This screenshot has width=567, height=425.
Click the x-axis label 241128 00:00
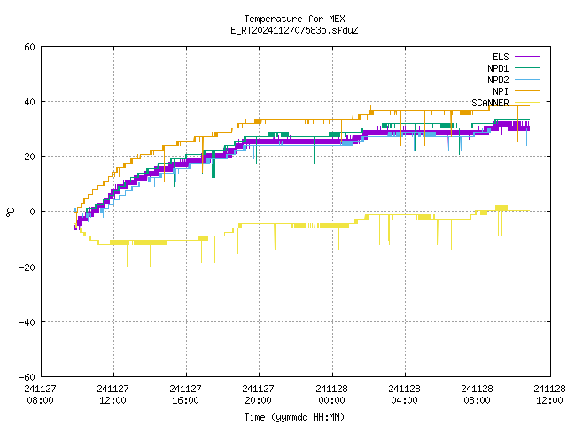331,395
